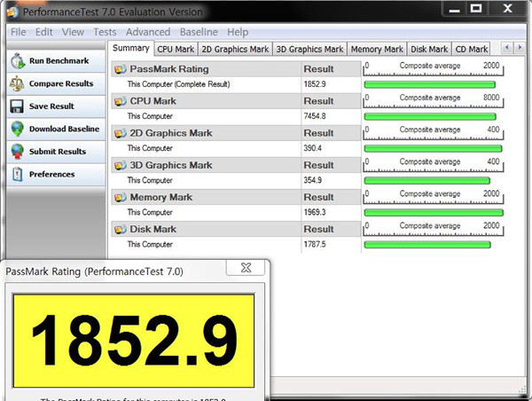Select the 7454.8 CPU Mark result value
532x401 pixels.
click(x=315, y=116)
